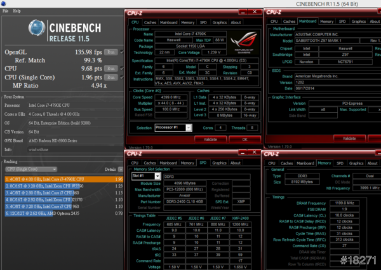Image resolution: width=381 pixels, height=270 pixels.
Task: Minimize the top-left CPU-Z window
Action: coord(243,12)
